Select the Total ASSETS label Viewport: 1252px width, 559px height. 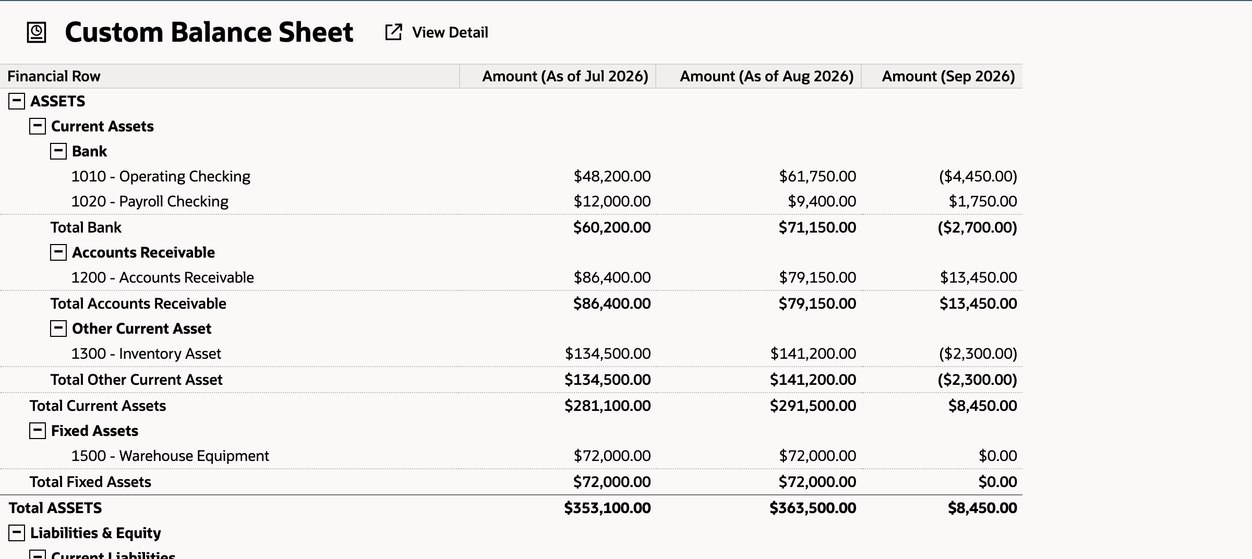coord(55,508)
